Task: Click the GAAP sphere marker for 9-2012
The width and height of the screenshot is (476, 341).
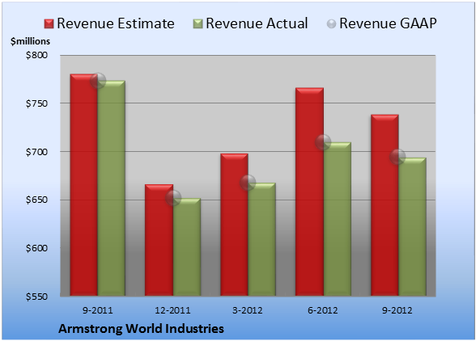Action: 397,157
